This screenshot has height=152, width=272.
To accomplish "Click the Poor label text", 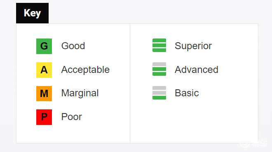I will (x=71, y=117).
